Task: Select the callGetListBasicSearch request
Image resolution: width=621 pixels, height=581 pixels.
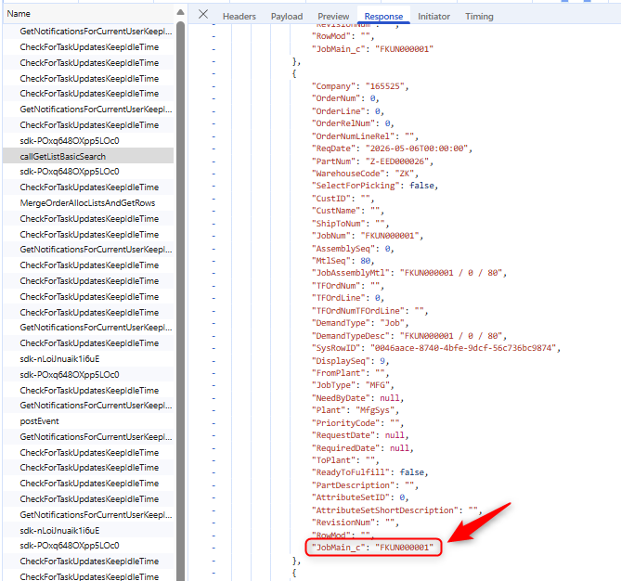Action: click(x=88, y=157)
